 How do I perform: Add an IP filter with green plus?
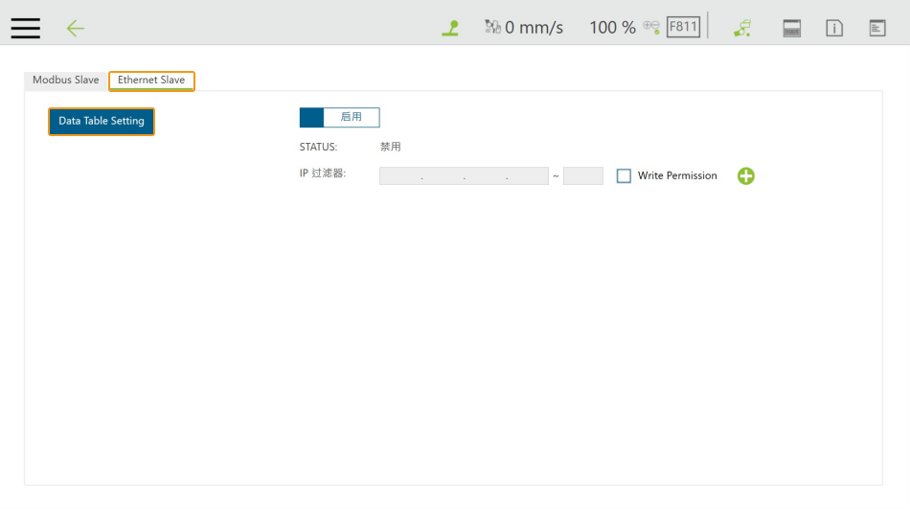pos(746,175)
